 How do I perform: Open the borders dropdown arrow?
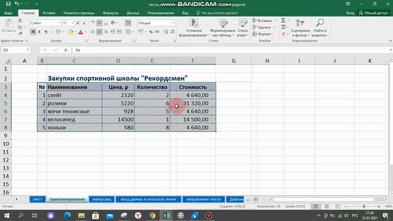point(63,32)
